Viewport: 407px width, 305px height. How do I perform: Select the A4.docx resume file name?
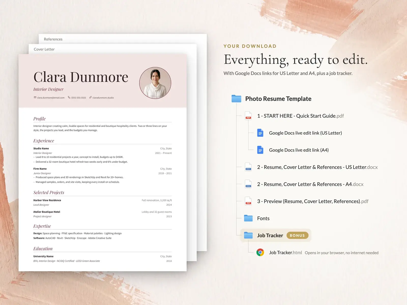tap(310, 184)
